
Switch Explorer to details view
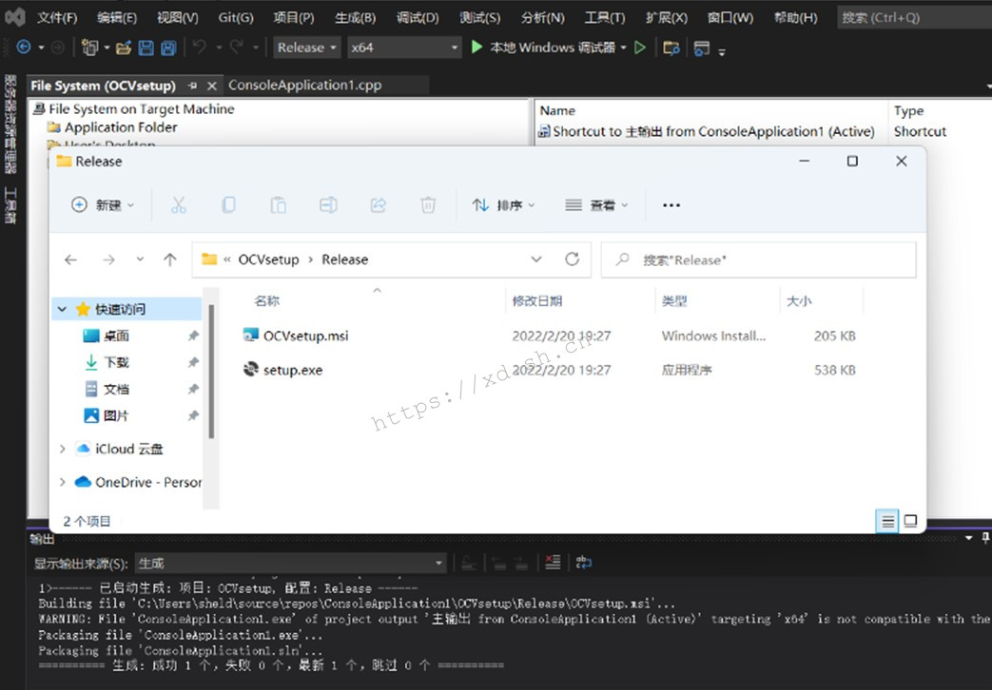(886, 521)
